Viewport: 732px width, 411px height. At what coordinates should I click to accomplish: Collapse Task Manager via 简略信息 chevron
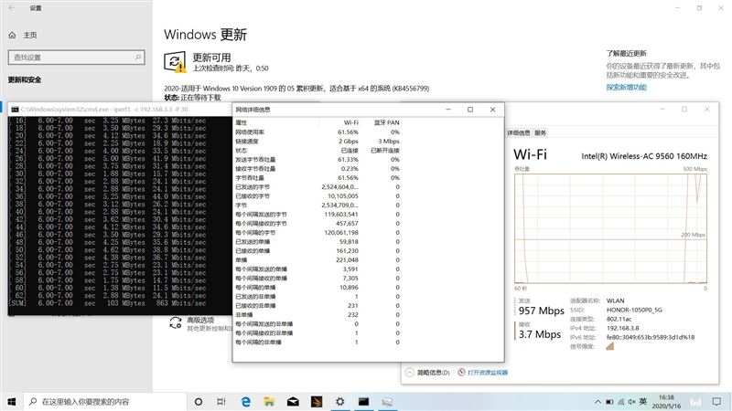(x=409, y=373)
